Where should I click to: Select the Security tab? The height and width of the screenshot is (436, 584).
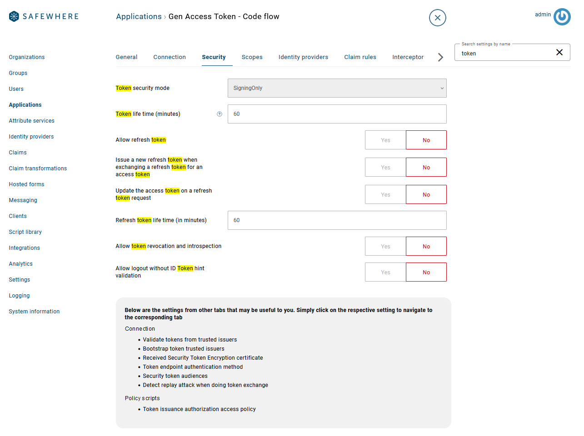pos(214,57)
